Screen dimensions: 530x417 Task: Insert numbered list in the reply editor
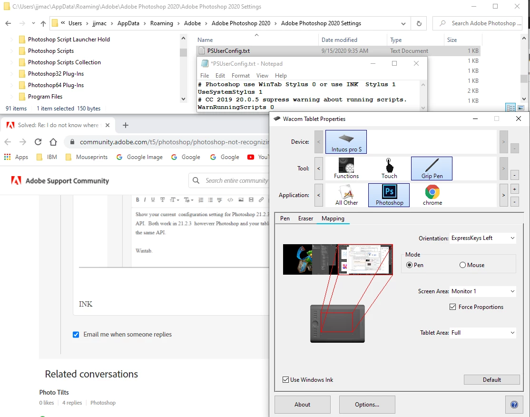point(201,200)
